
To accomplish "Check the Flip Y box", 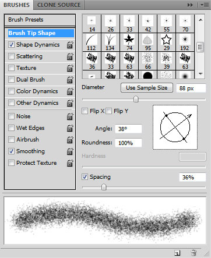I will click(x=109, y=111).
